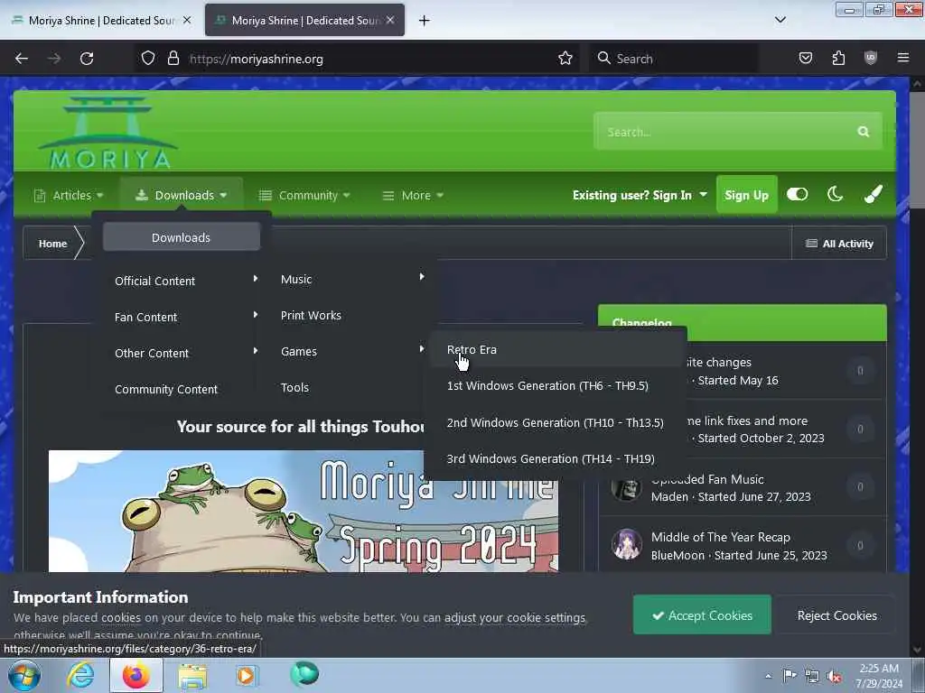
Task: Open the Existing user Sign In dropdown
Action: (x=640, y=195)
